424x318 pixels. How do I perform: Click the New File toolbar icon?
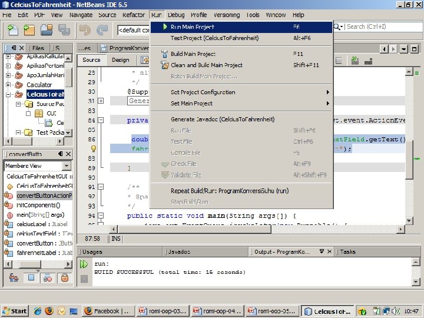[x=12, y=30]
